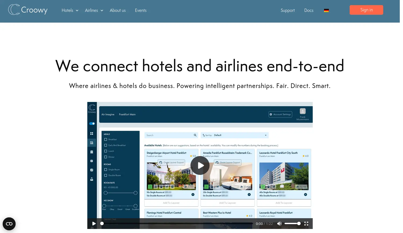Open the calendar icon in the sidebar

[x=92, y=161]
